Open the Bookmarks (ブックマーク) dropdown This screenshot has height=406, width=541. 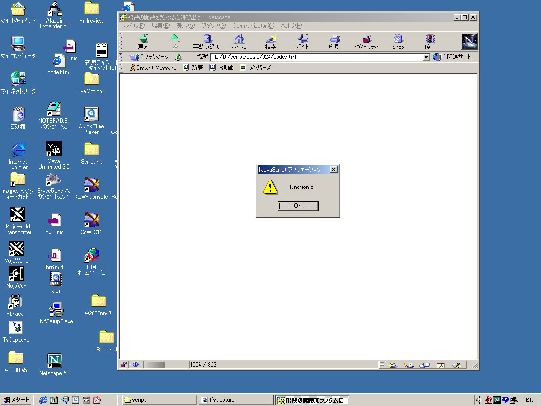pyautogui.click(x=150, y=57)
